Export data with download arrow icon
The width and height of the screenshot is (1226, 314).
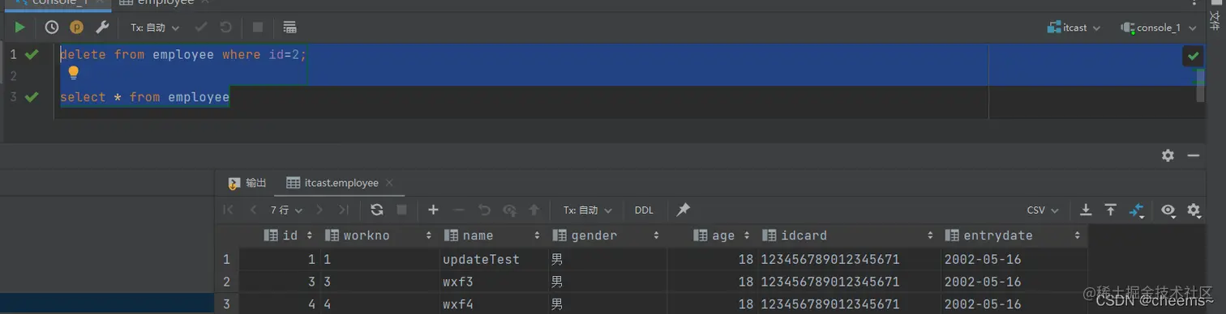[1086, 210]
